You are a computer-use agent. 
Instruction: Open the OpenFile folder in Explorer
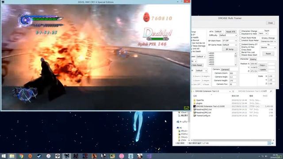point(200,100)
